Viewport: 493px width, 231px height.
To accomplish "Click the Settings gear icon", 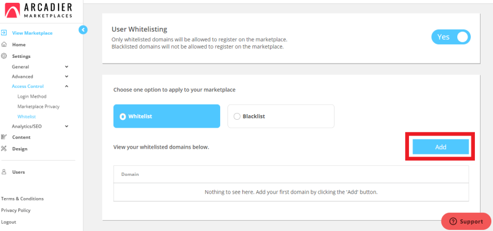I will coord(4,56).
